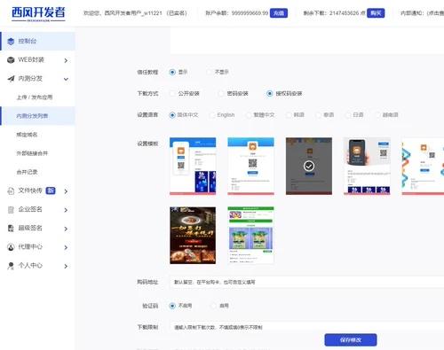Screen dimensions: 444x350
Task: Click the 个人中心 person icon
Action: 11,266
